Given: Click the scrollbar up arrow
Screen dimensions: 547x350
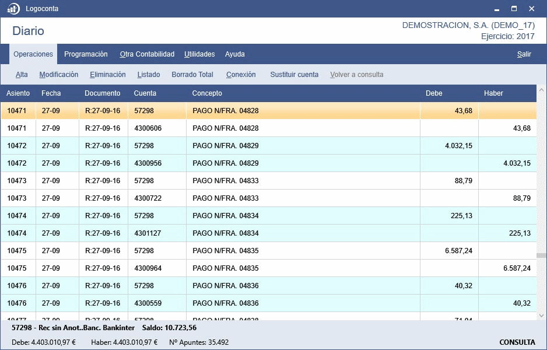Looking at the screenshot, I should coord(541,90).
